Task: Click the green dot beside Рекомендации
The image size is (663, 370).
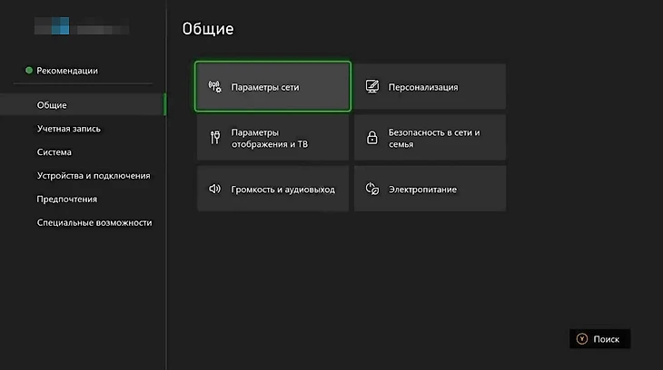Action: tap(29, 70)
